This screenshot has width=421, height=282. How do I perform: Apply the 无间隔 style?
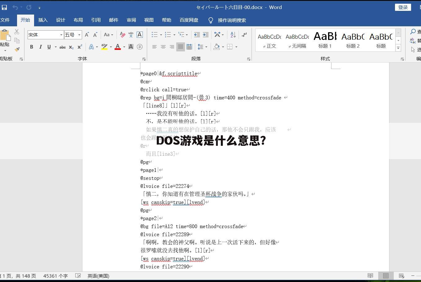click(x=297, y=41)
